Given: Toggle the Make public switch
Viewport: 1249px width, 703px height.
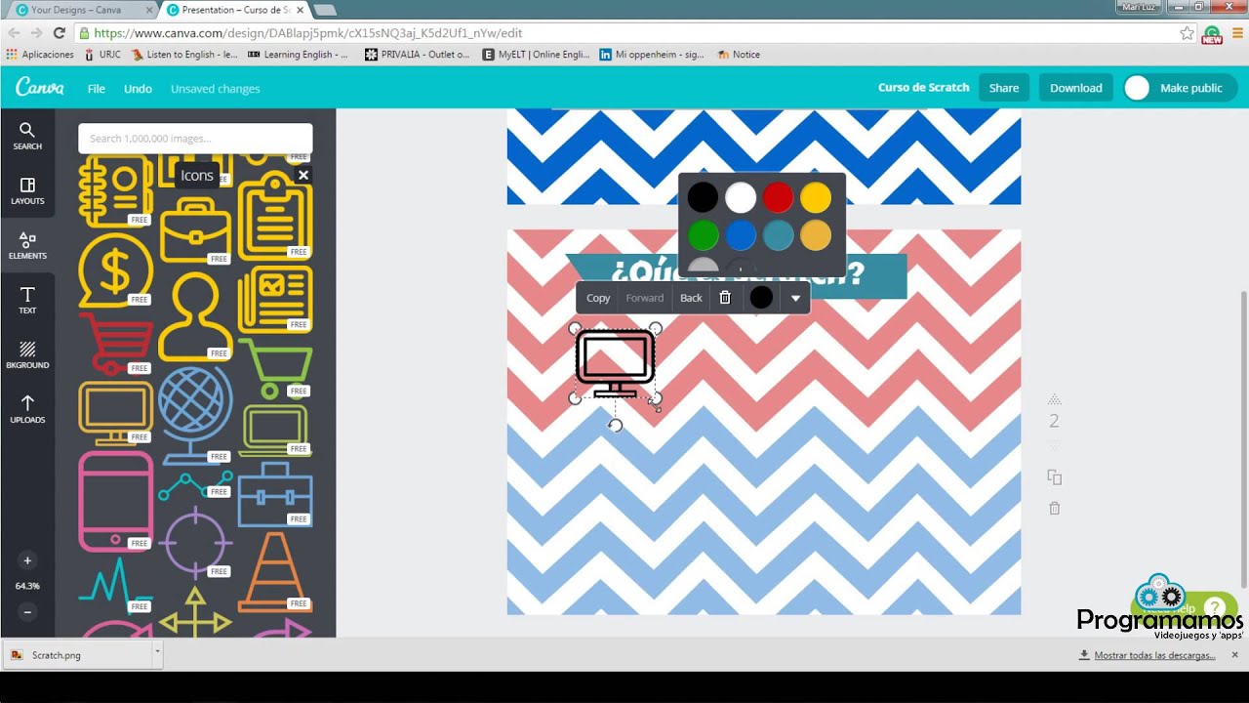Looking at the screenshot, I should click(1138, 88).
